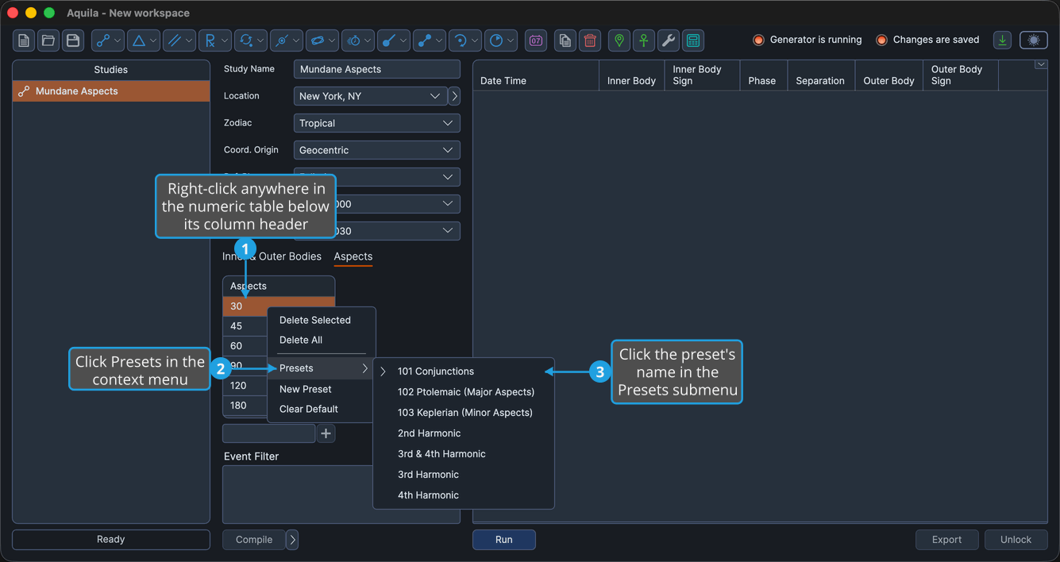
Task: Click the thick two-node connector icon
Action: pyautogui.click(x=424, y=40)
